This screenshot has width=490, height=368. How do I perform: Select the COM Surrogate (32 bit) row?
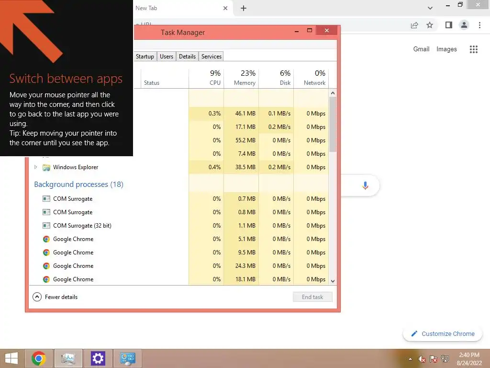179,226
